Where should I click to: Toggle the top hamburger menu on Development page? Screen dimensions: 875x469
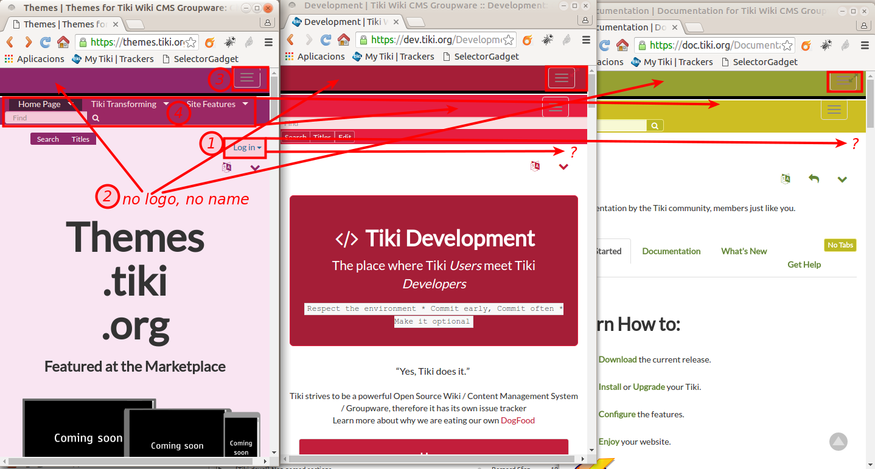(x=561, y=78)
